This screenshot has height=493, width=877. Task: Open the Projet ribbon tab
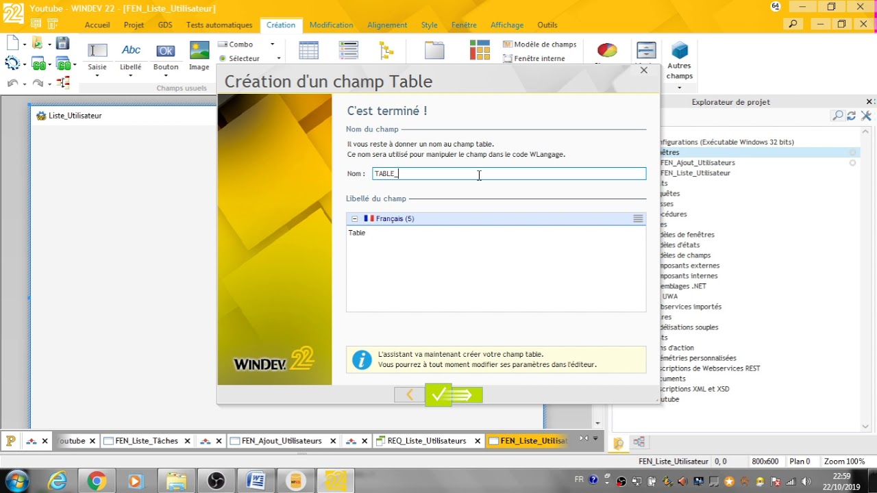pyautogui.click(x=134, y=25)
